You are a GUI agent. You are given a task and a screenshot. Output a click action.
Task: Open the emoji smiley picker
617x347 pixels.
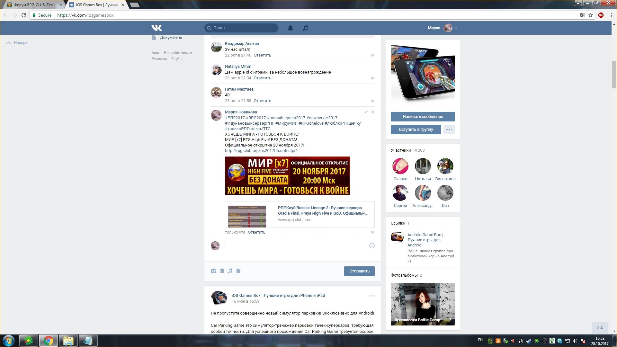tap(372, 246)
